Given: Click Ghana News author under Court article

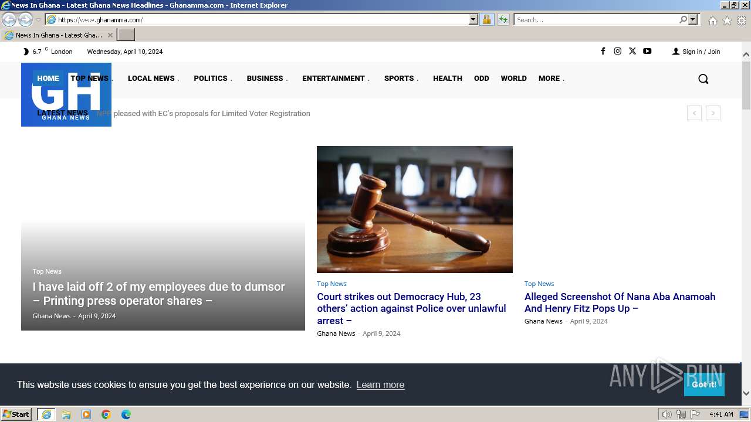Looking at the screenshot, I should pos(336,333).
